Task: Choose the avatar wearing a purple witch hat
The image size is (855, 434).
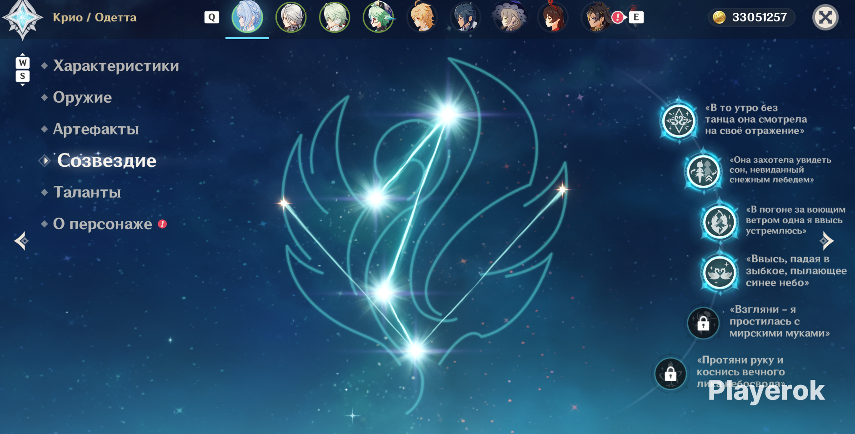Action: point(509,17)
